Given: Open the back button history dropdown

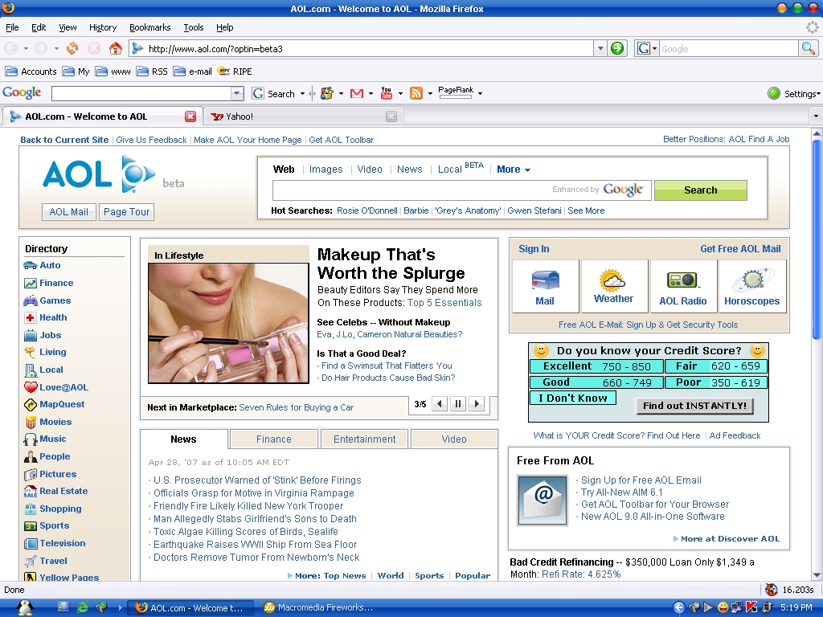Looking at the screenshot, I should tap(26, 49).
